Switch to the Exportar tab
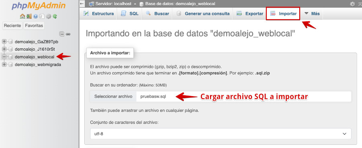The image size is (362, 148). coord(249,14)
